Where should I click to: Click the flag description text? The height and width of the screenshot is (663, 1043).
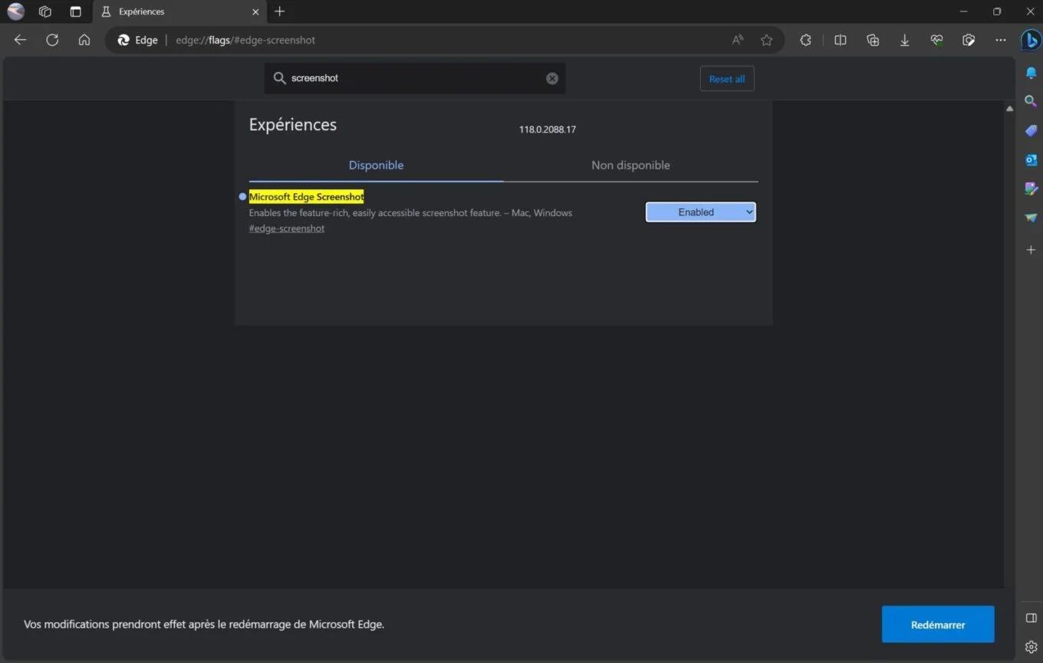pos(410,213)
